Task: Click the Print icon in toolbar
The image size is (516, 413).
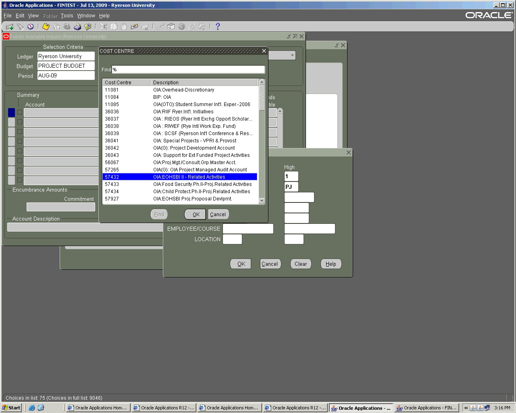Action: pyautogui.click(x=77, y=27)
